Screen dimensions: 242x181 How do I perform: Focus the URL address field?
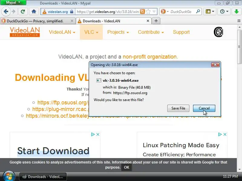pos(108,12)
